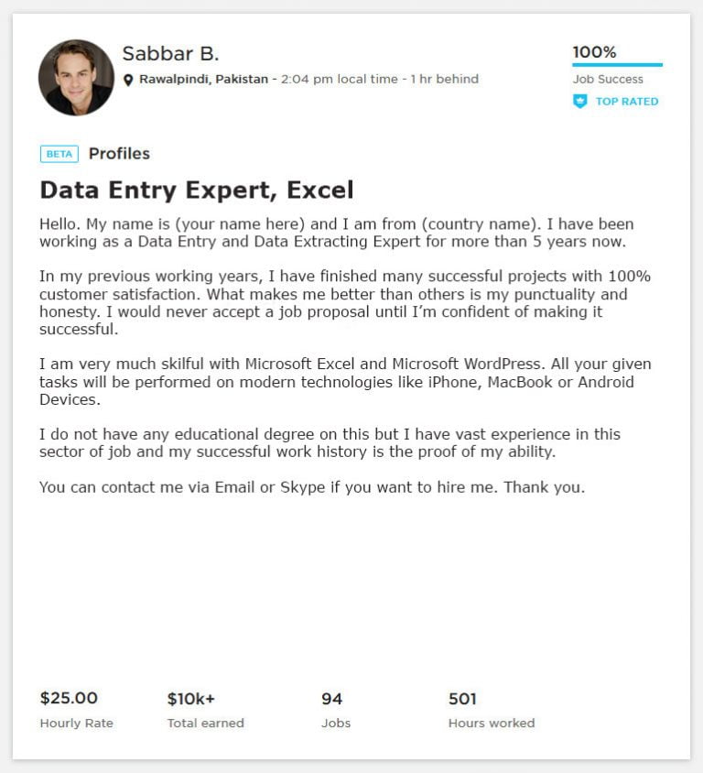
Task: Click the Hourly Rate label
Action: click(75, 724)
